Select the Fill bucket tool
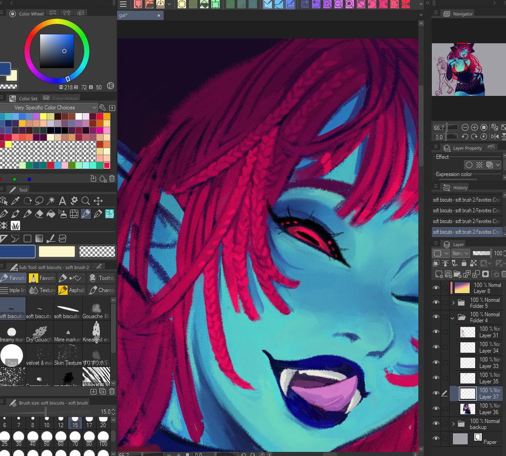This screenshot has height=456, width=506. coord(51,214)
